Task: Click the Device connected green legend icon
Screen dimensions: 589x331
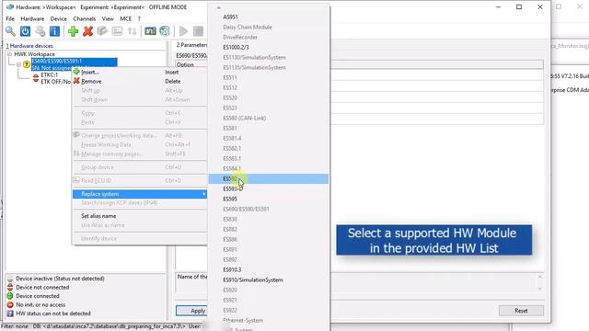Action: tap(10, 296)
